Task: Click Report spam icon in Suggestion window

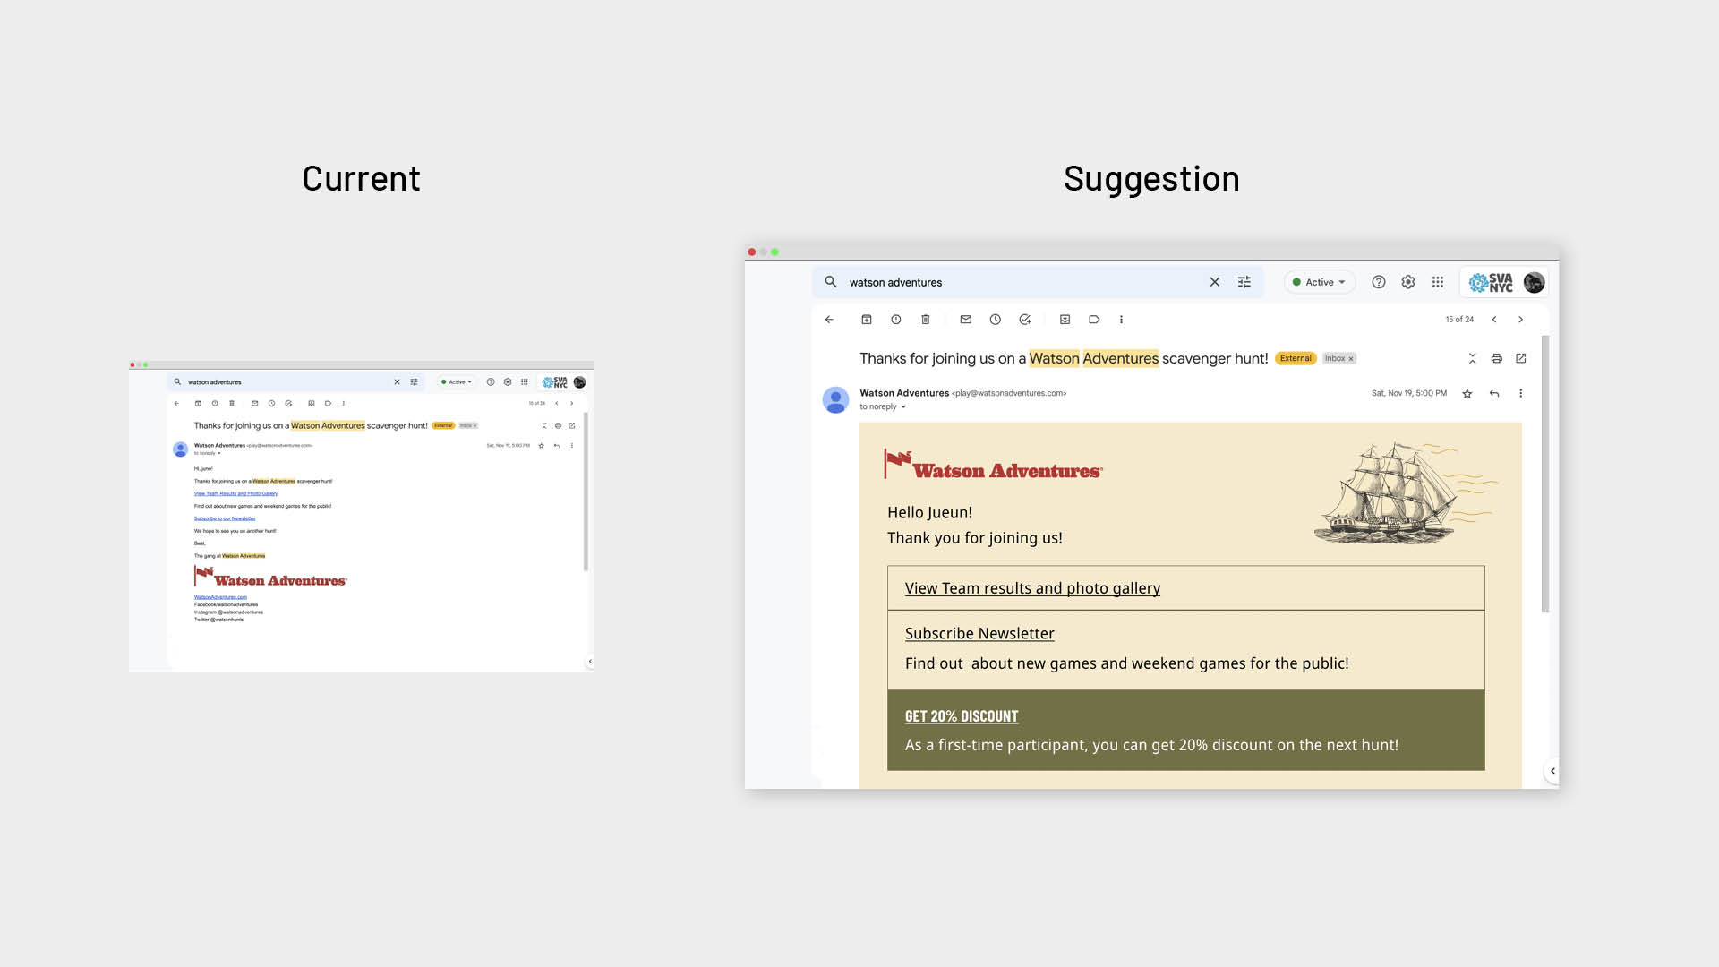Action: pyautogui.click(x=895, y=320)
